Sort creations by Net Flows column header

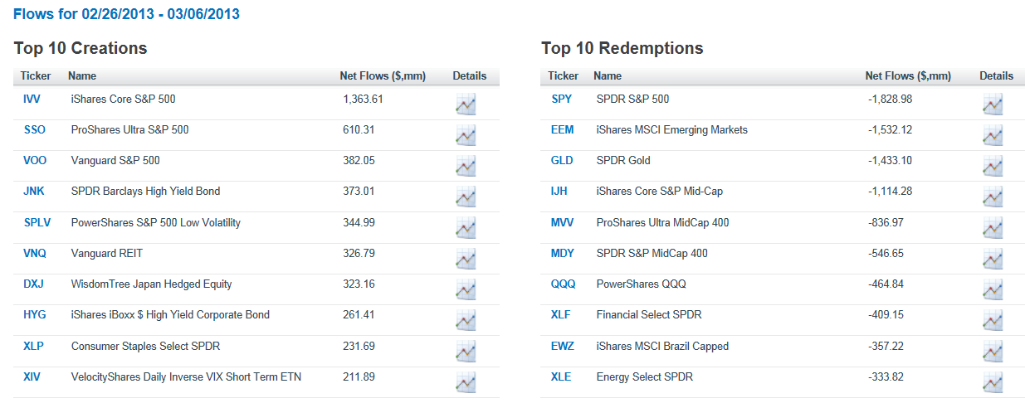point(383,76)
